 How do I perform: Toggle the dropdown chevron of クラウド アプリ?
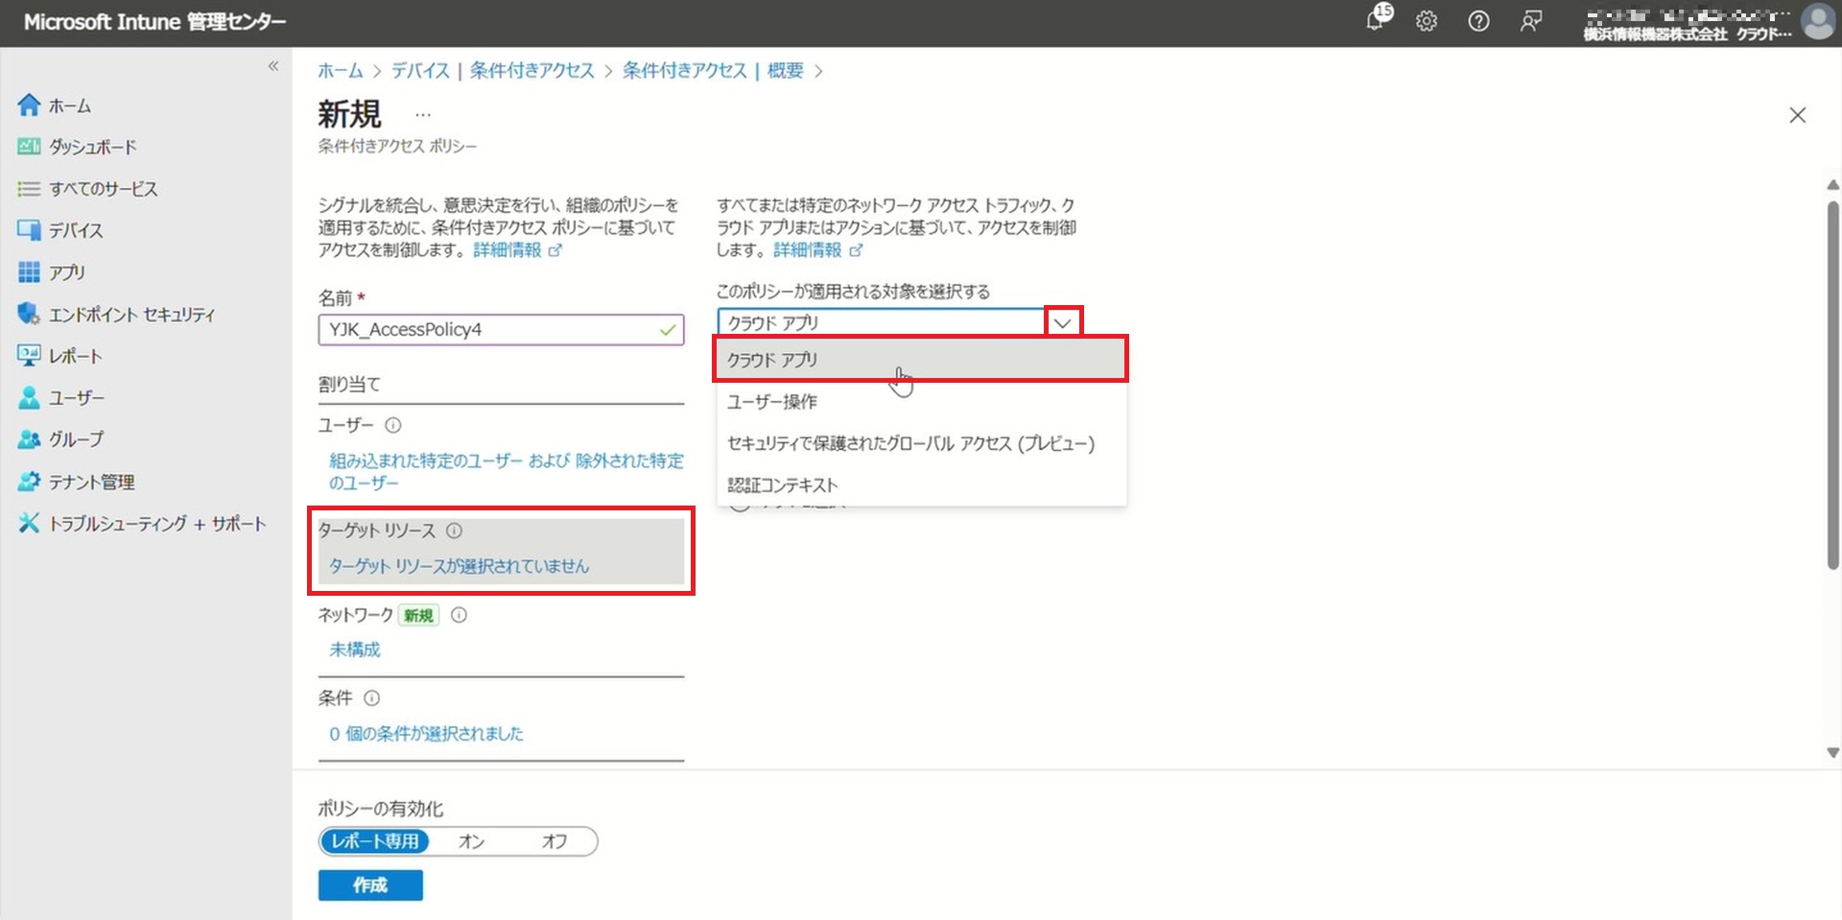pos(1062,323)
